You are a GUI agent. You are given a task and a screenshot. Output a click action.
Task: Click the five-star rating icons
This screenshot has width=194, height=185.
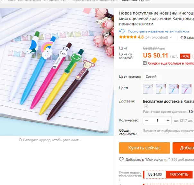point(128,37)
